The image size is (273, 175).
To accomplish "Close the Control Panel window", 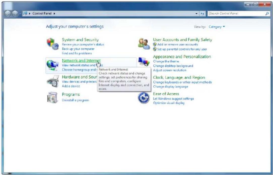I will pos(264,4).
